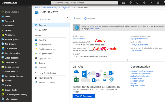Collapse the app registration menu pane

coord(68,18)
